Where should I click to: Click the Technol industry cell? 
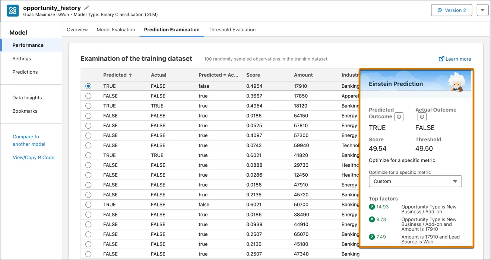(351, 145)
